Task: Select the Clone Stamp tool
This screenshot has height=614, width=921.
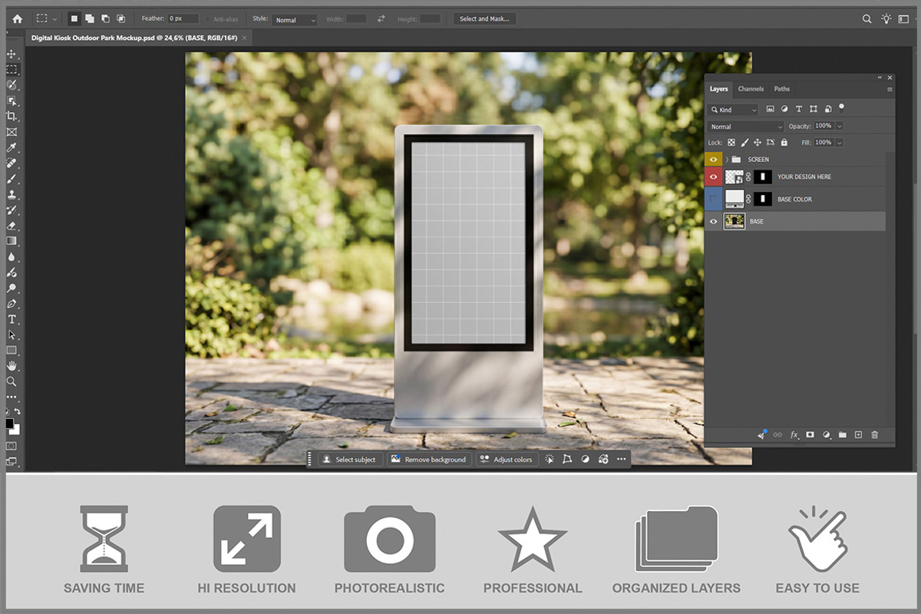Action: (12, 194)
